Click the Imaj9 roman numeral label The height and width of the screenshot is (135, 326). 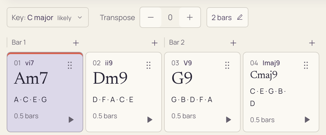pyautogui.click(x=271, y=63)
